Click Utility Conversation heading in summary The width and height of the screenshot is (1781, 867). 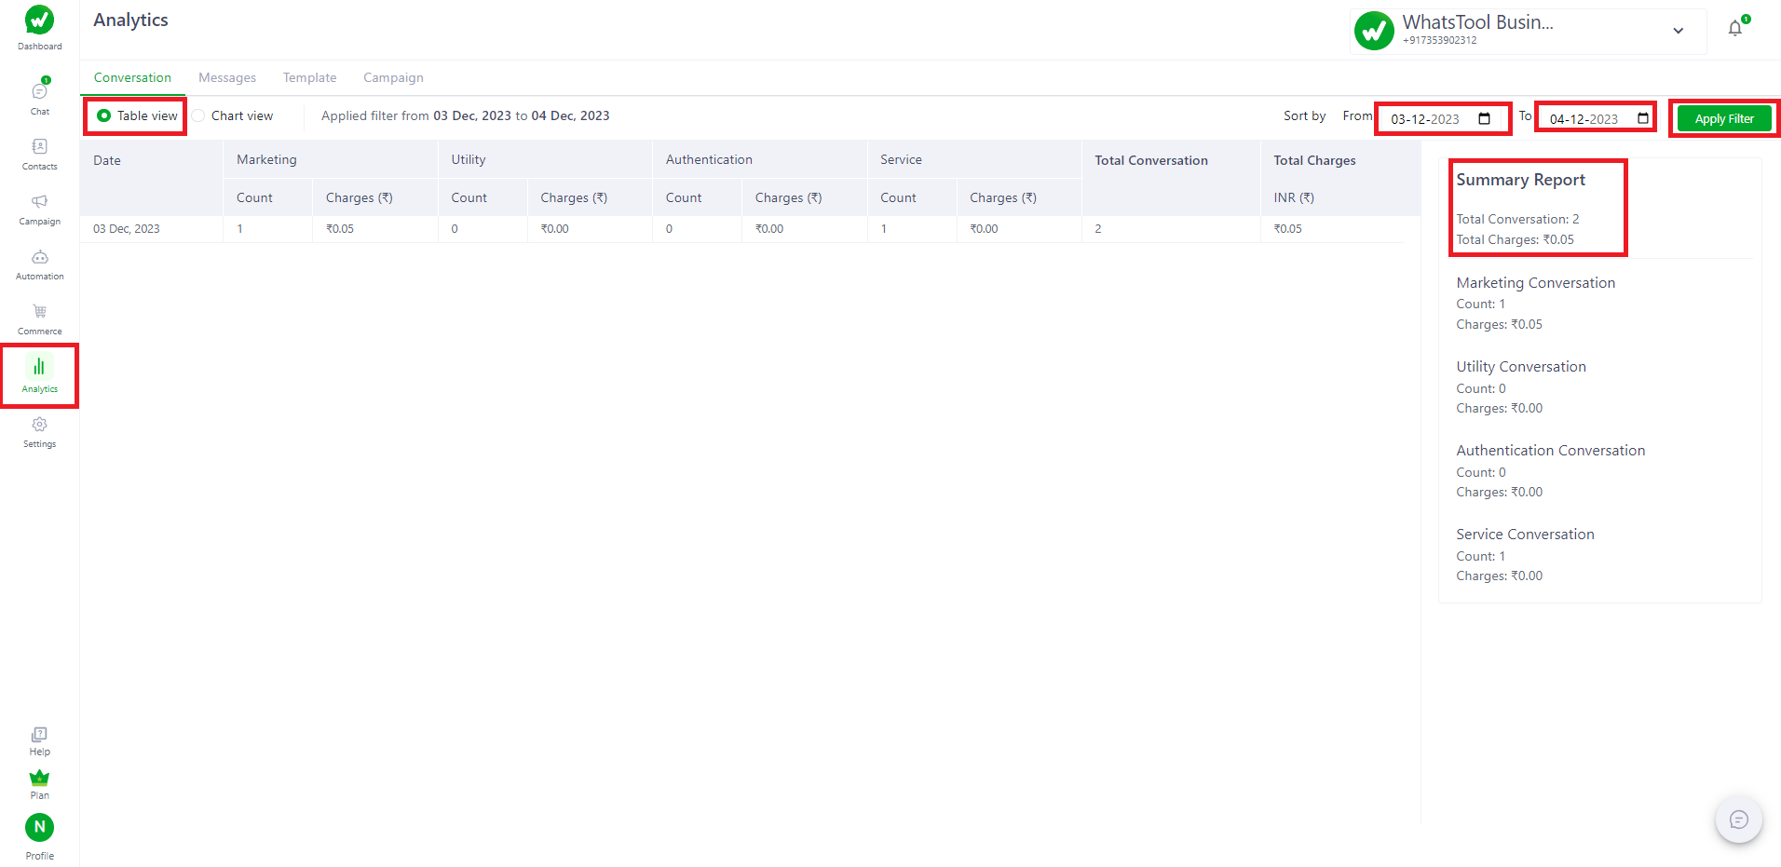tap(1520, 366)
